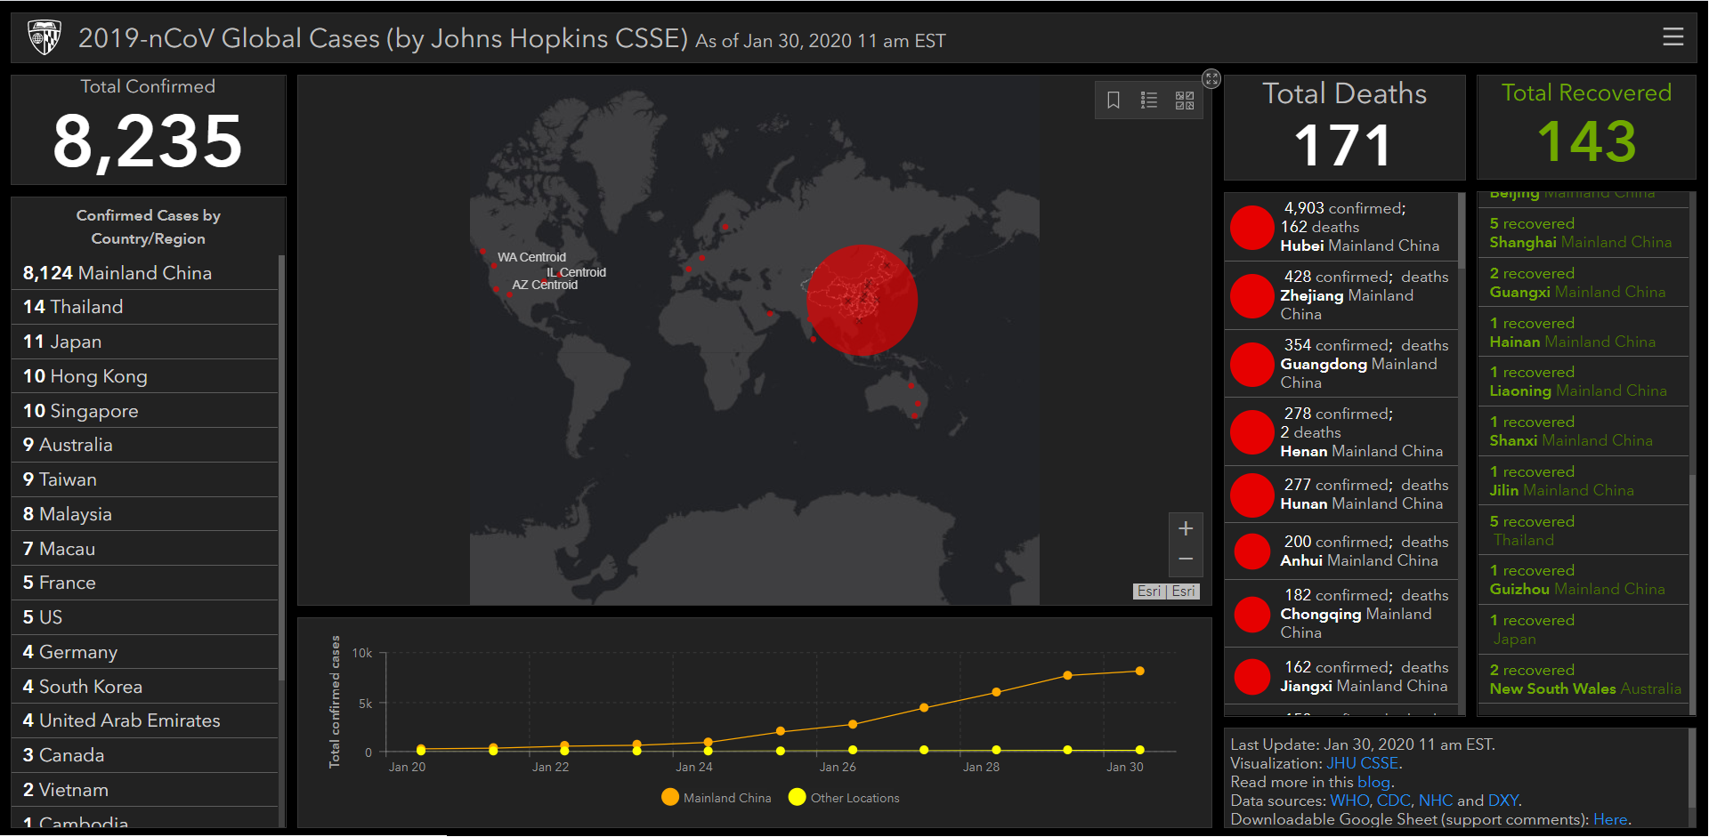1709x837 pixels.
Task: Select Henan Mainland China entry
Action: pyautogui.click(x=1341, y=432)
